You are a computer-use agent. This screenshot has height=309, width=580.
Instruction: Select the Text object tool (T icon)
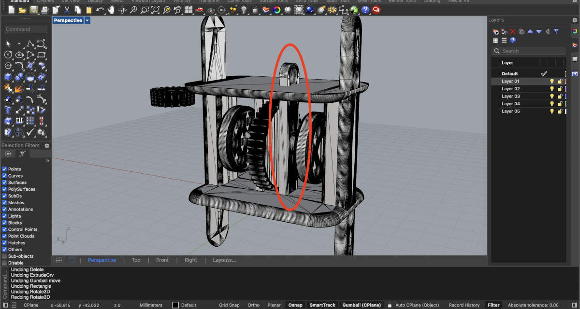[8, 110]
